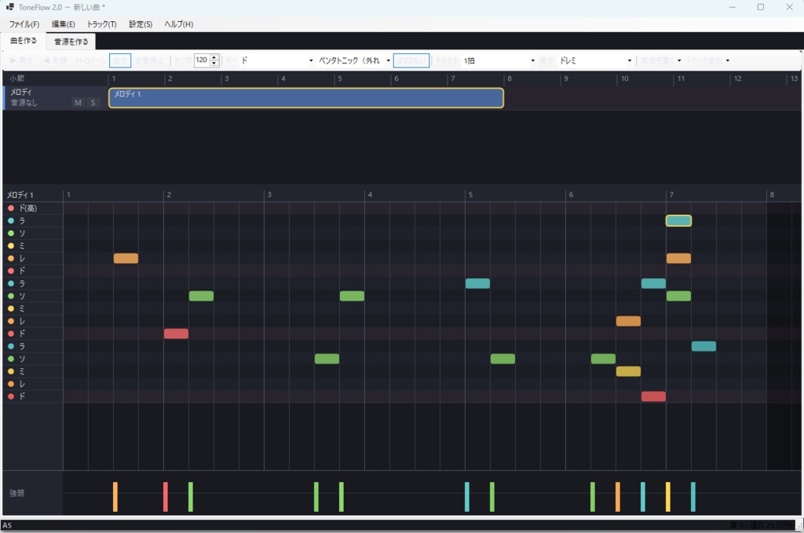Click bar 3 in the メロディ 1 ruler
The height and width of the screenshot is (533, 804).
[x=269, y=195]
